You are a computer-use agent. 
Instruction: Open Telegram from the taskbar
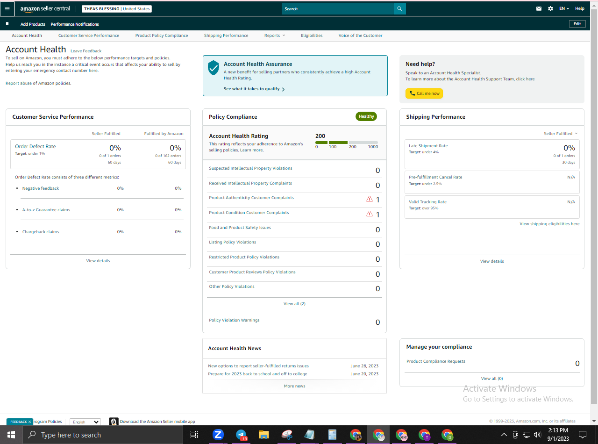point(241,435)
